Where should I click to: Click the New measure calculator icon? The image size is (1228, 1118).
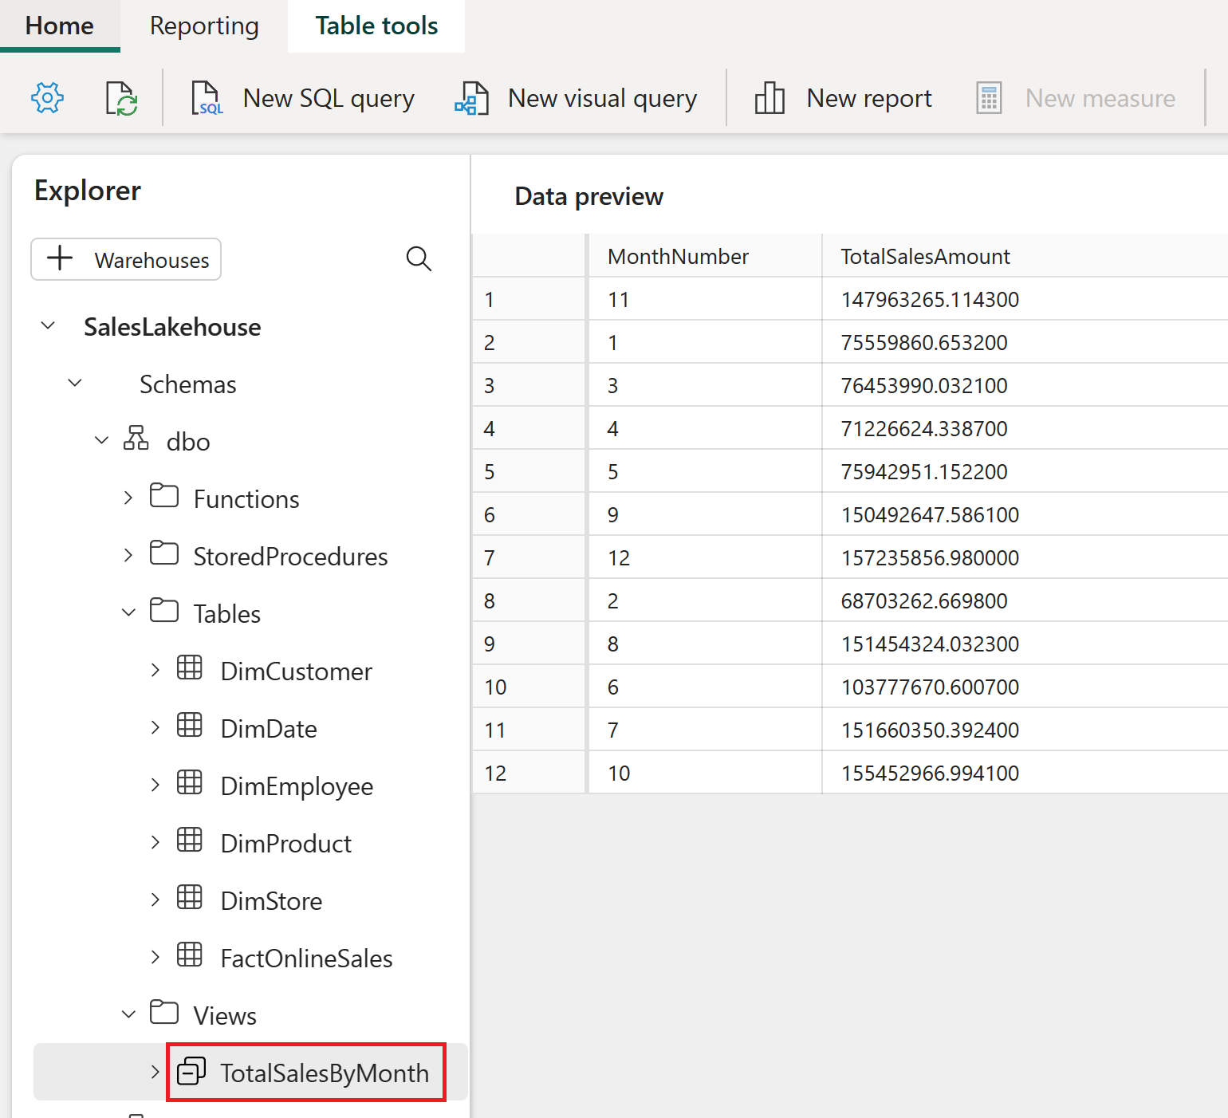pos(989,98)
